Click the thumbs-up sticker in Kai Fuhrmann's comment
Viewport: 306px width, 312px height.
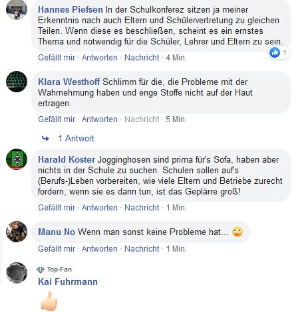click(x=49, y=301)
